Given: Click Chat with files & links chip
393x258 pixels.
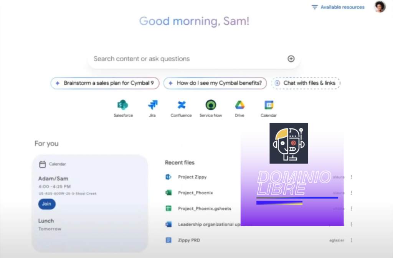Looking at the screenshot, I should (305, 83).
